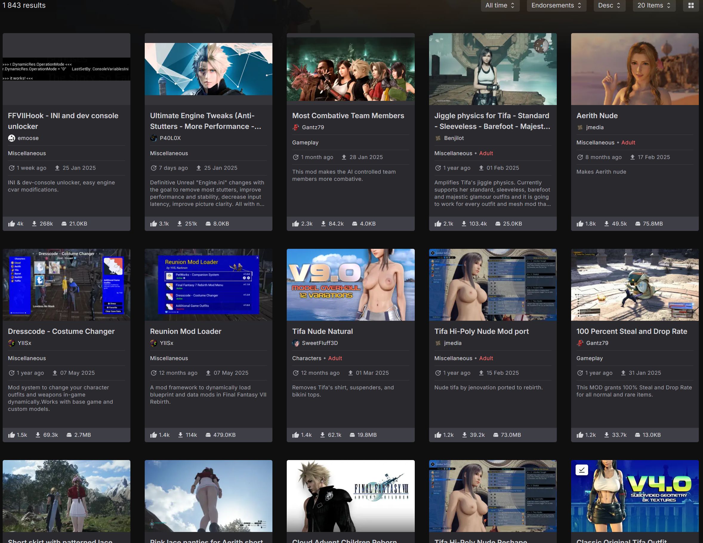703x543 pixels.
Task: Open the FFVIIHook console output thumbnail
Action: (x=66, y=69)
